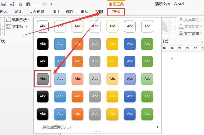This screenshot has height=135, width=204.
Task: Apply last-row shadowed dark-blue Abc style
Action: point(130,114)
